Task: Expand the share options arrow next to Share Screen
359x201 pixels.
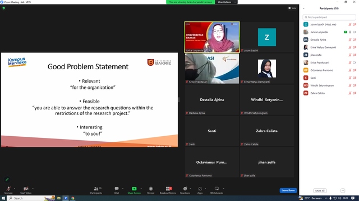Action: click(x=141, y=189)
